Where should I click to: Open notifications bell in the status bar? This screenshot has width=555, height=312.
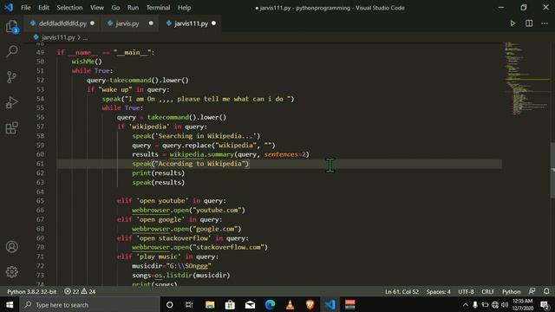tap(546, 291)
